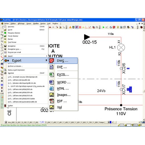
Task: Click the red left arrow toolbar icon
Action: [50, 27]
